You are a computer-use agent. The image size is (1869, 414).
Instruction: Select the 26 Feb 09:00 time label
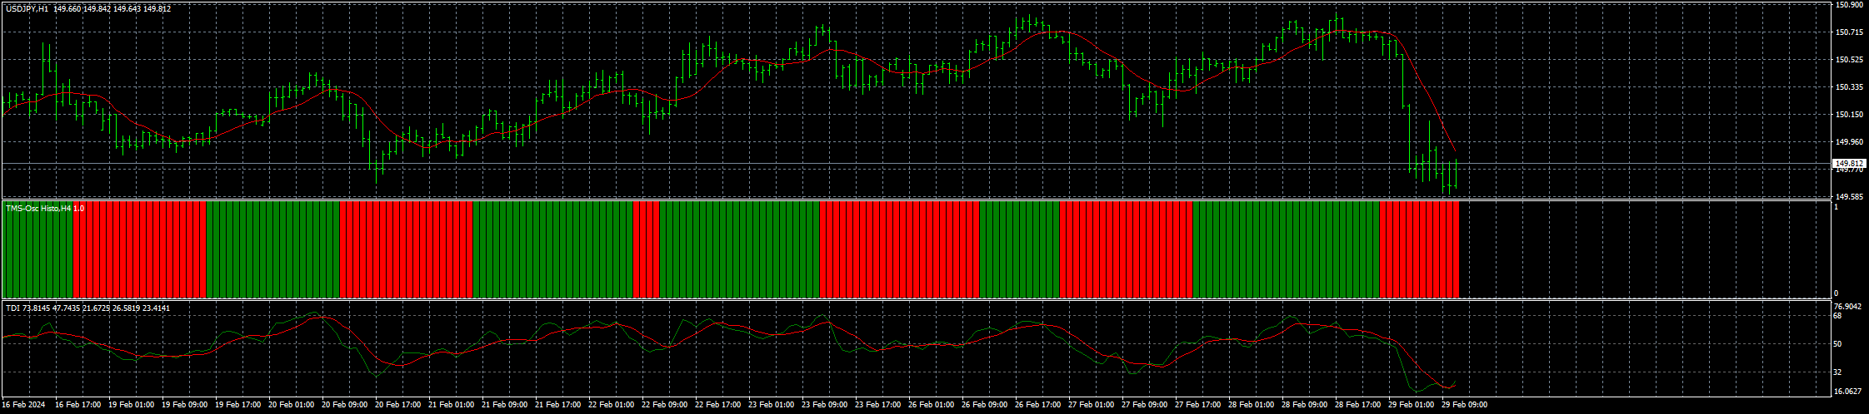pos(984,406)
